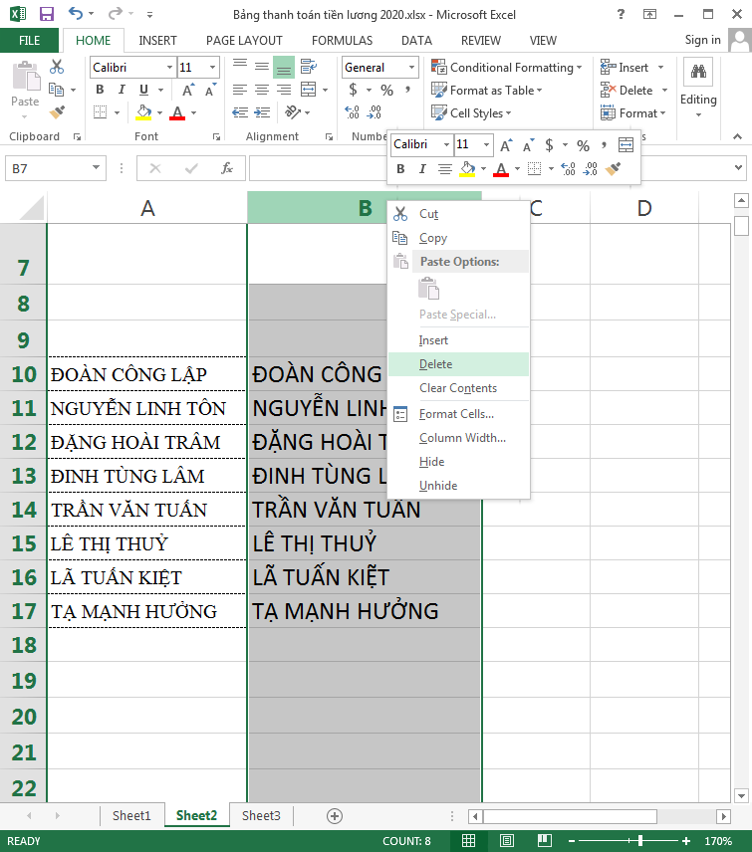The width and height of the screenshot is (752, 852).
Task: Click the Sign in link
Action: [x=702, y=40]
